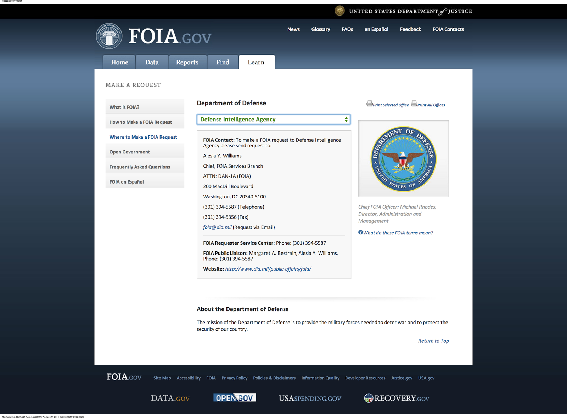Switch to en Español in header
Viewport: 567px width, 418px height.
pyautogui.click(x=376, y=29)
